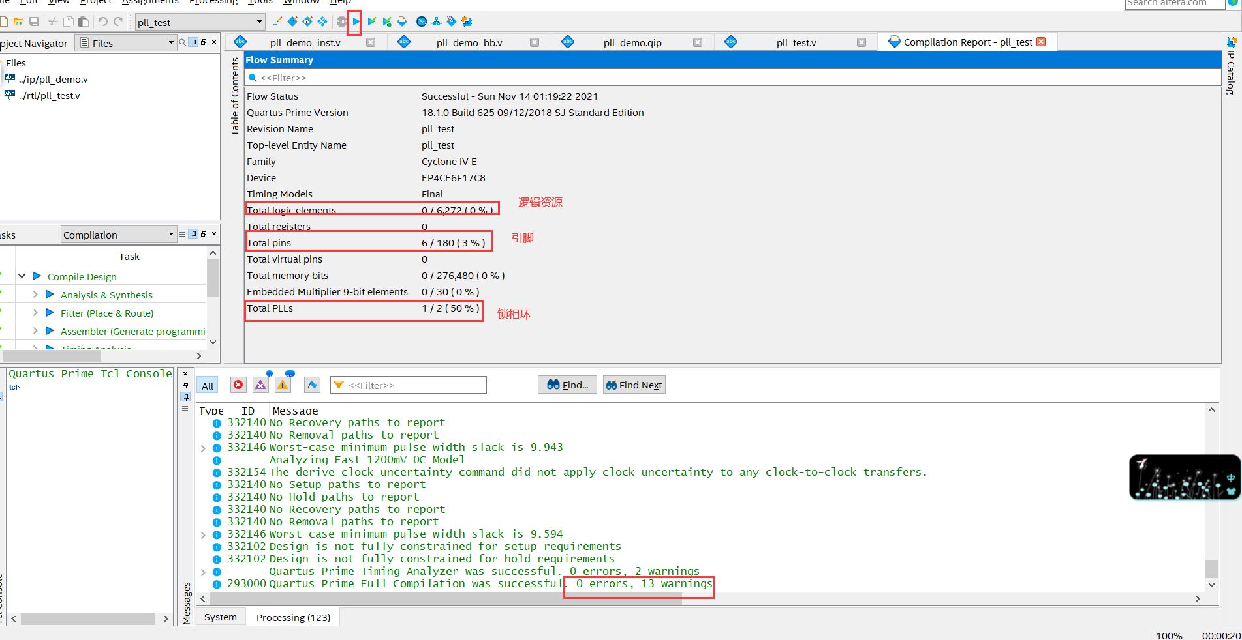
Task: Open the Compilation dropdown in Tasks
Action: click(x=119, y=235)
